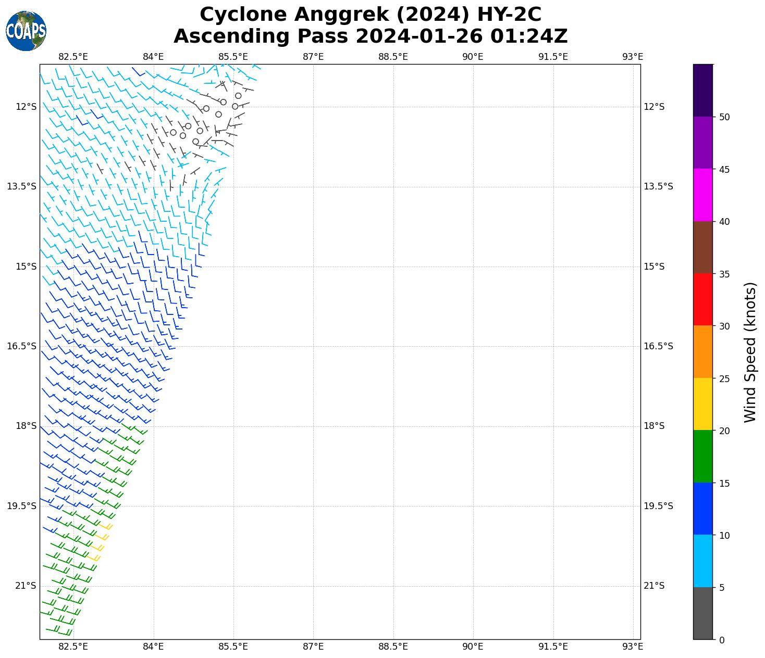Click the Cyclone Anggrek (2024) HY-2C title
765x658 pixels.
click(370, 15)
